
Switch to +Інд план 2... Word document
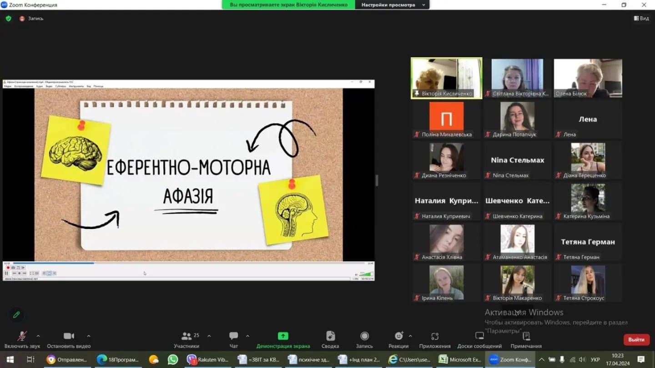[359, 359]
